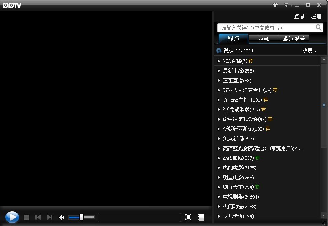The image size is (328, 226).
Task: Click the channel list scroll up arrow
Action: [x=323, y=60]
